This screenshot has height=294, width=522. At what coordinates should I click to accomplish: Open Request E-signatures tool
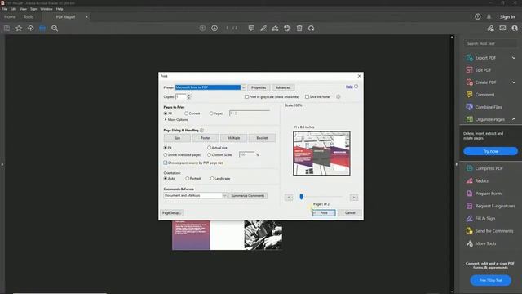pyautogui.click(x=495, y=206)
